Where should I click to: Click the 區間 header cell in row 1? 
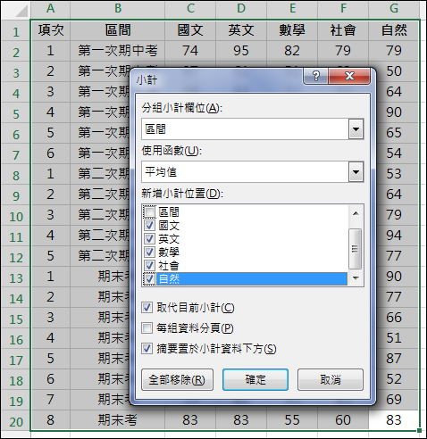118,30
